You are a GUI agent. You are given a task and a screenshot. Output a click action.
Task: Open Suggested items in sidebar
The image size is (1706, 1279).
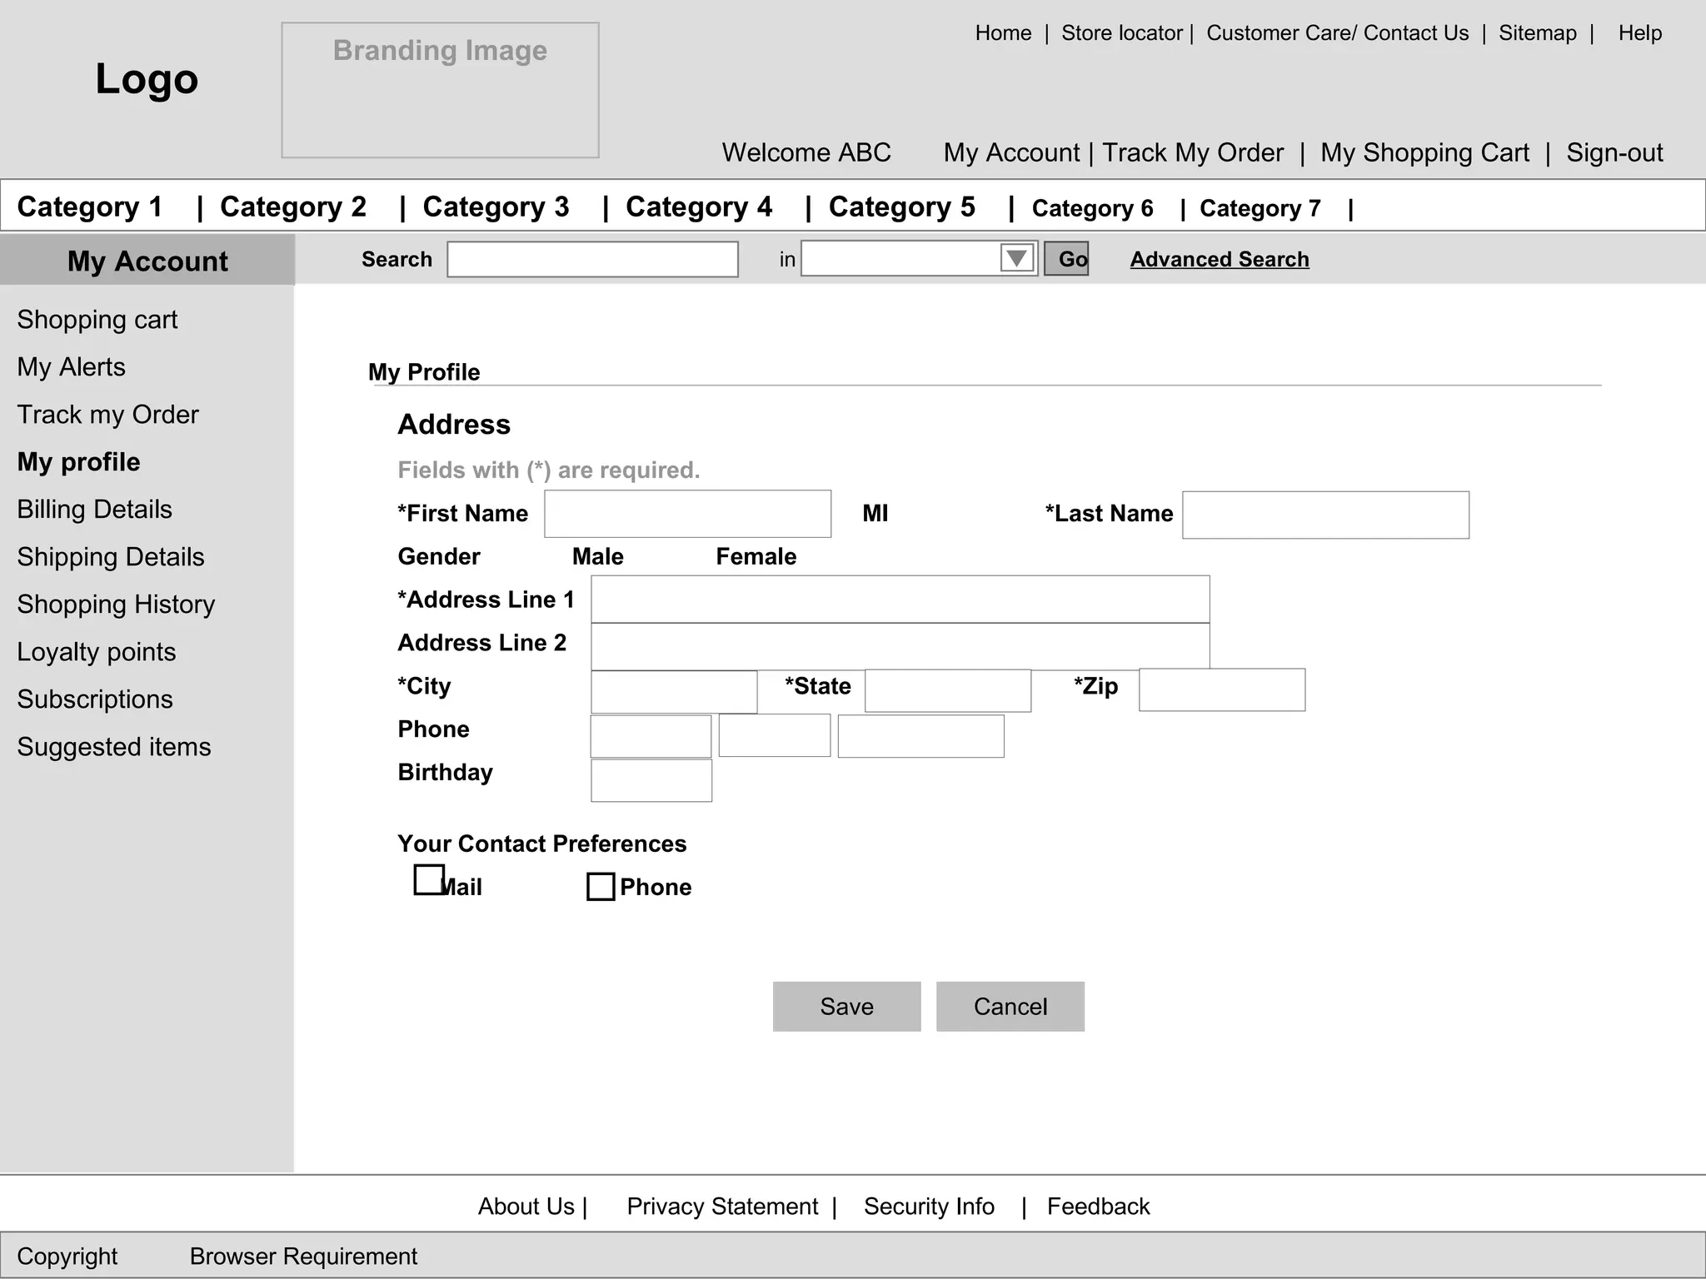[x=114, y=747]
